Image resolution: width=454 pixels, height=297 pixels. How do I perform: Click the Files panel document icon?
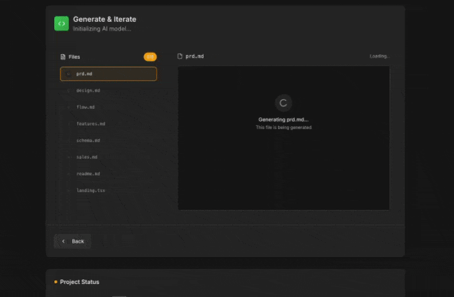coord(63,57)
